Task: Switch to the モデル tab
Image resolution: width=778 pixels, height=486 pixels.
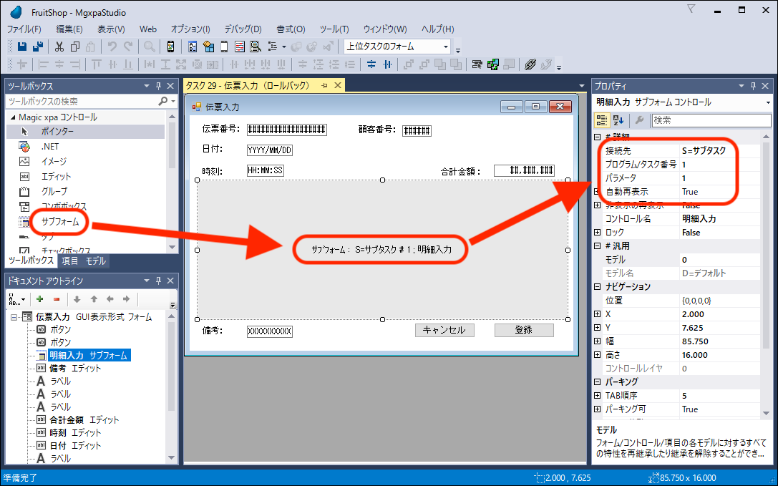Action: (x=95, y=261)
